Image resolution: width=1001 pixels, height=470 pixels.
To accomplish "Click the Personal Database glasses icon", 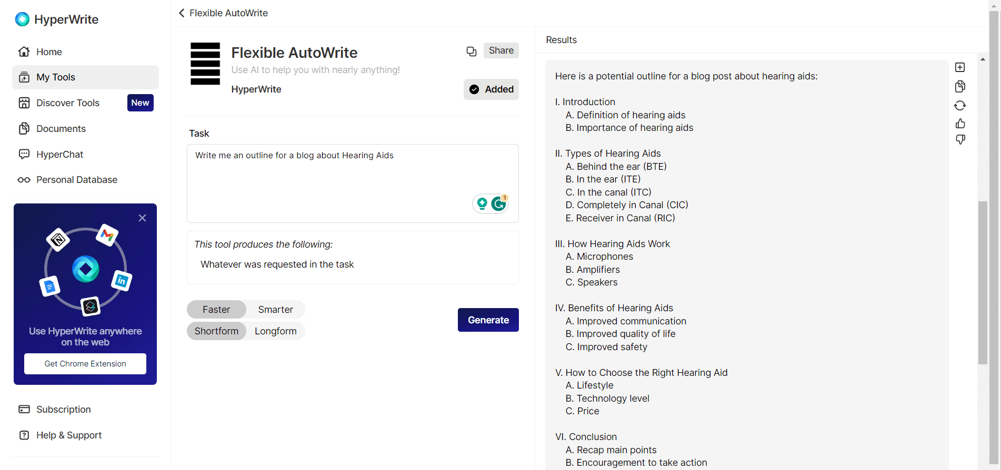I will 24,180.
